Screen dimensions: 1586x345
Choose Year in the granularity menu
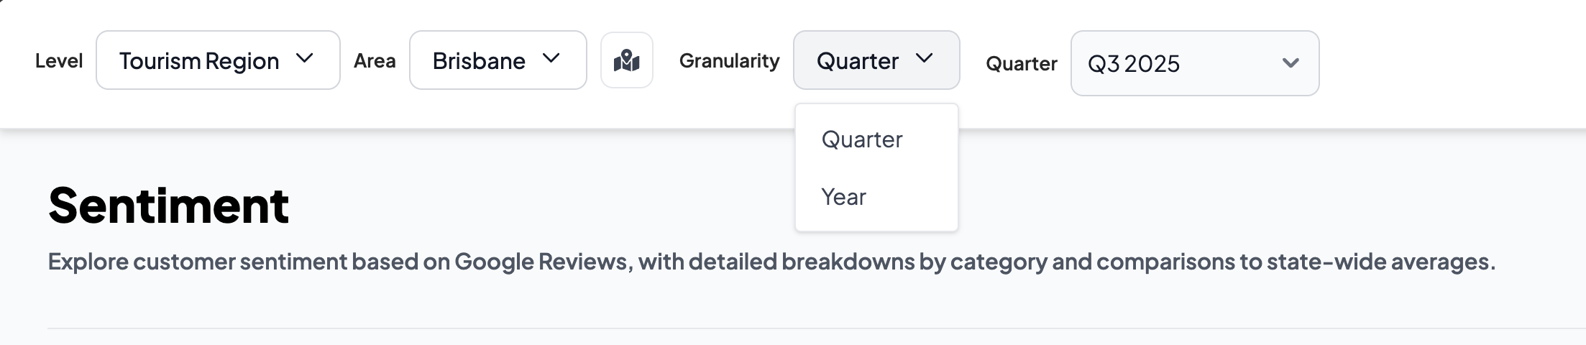(843, 197)
